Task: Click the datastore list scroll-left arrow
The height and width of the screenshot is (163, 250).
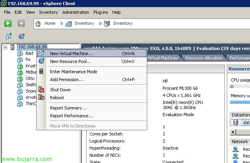Action: pos(233,132)
